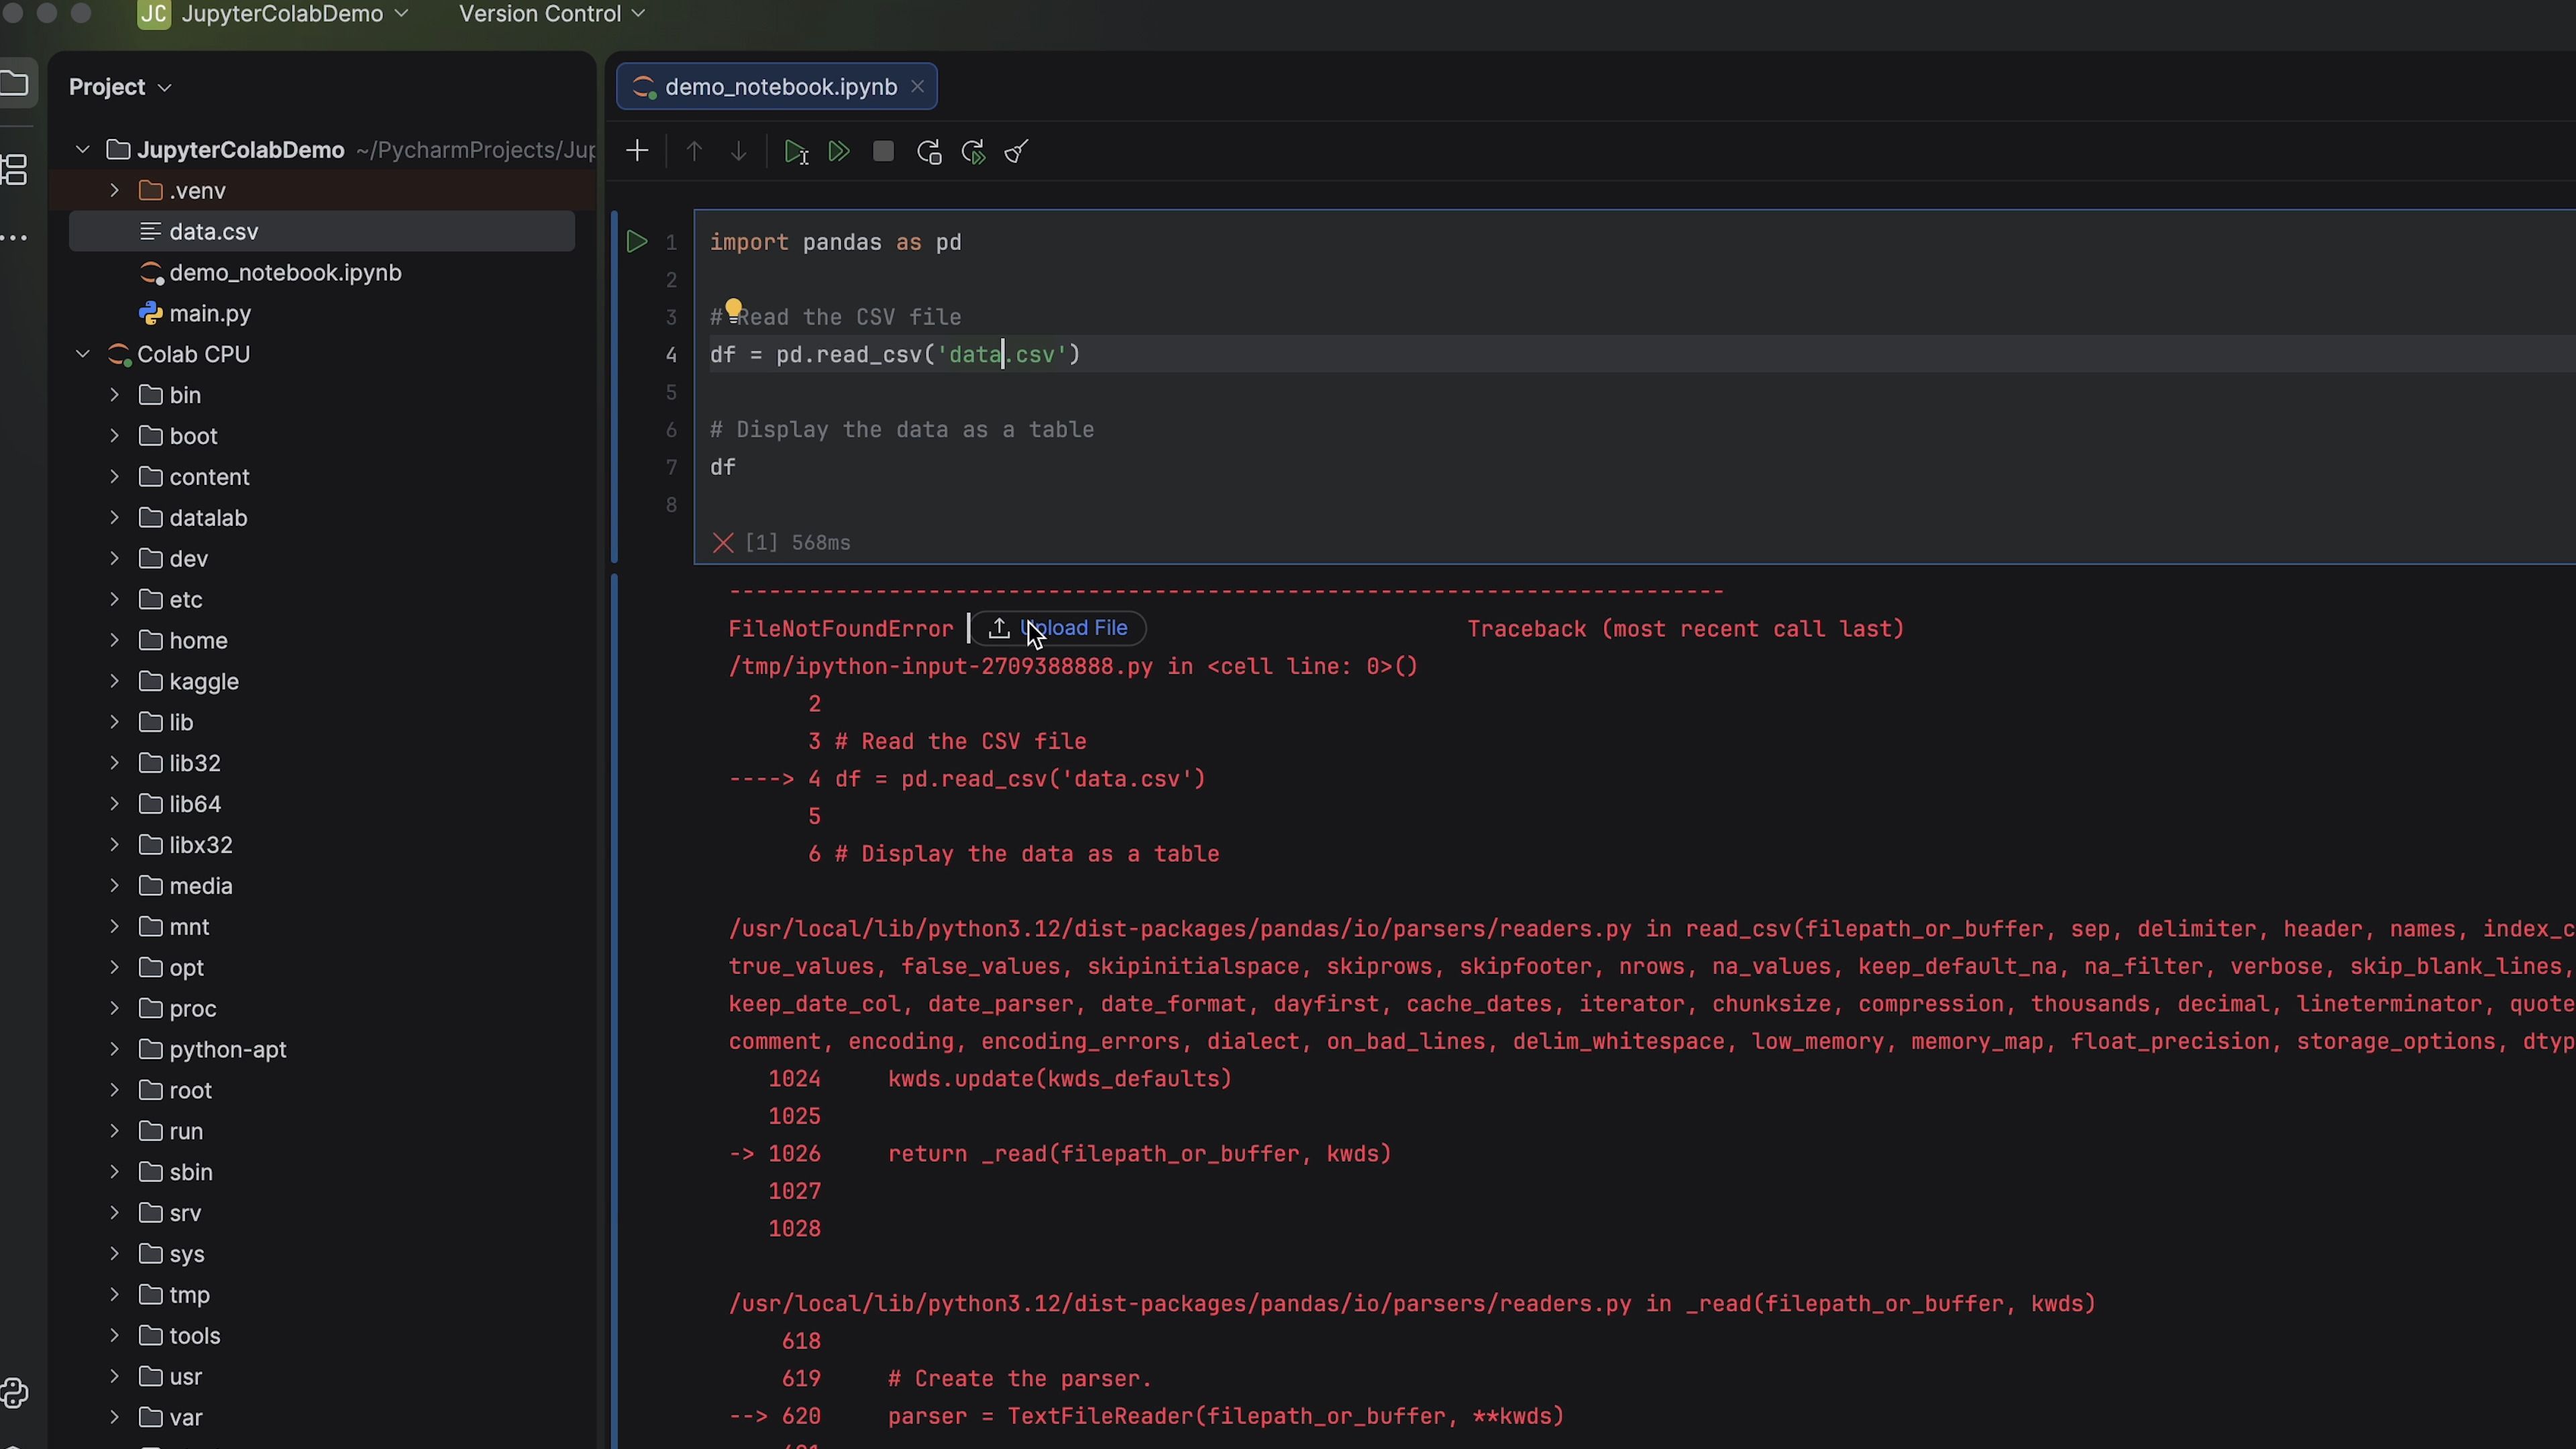Select the media folder row

321,886
